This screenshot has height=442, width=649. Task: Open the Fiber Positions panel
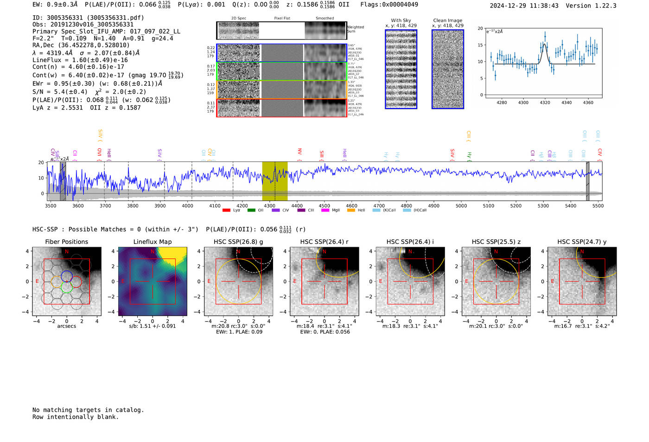pos(67,282)
